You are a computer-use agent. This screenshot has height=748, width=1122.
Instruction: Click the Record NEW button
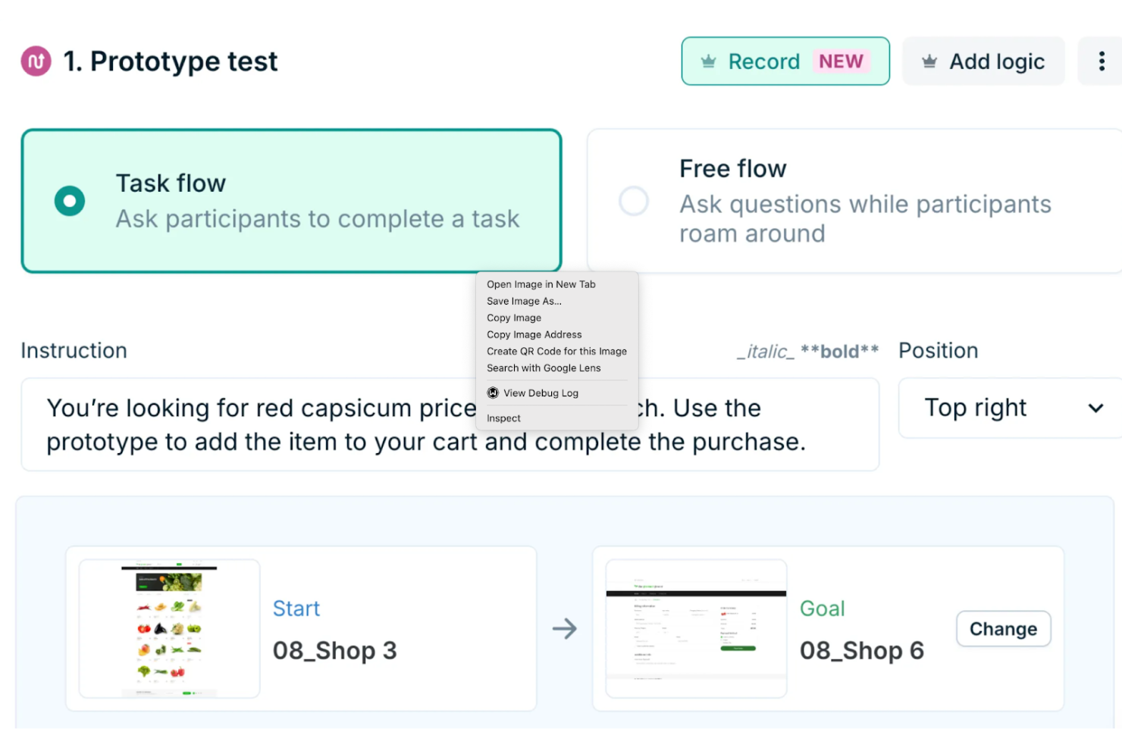pyautogui.click(x=785, y=61)
